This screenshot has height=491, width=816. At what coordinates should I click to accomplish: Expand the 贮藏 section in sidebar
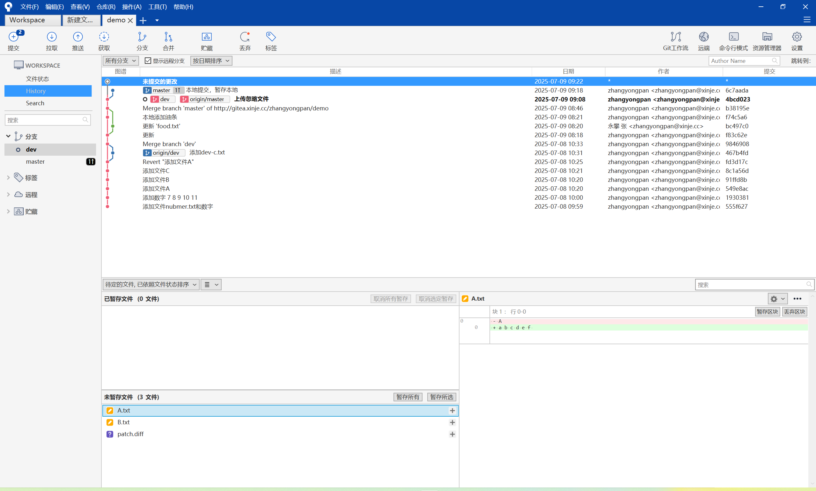click(x=8, y=212)
